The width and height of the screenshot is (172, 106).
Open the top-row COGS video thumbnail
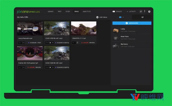(57, 28)
